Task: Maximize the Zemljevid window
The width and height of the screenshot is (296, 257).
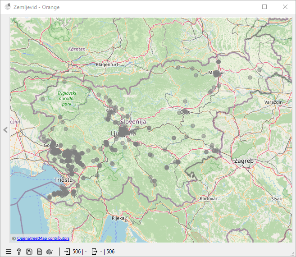Action: point(264,7)
